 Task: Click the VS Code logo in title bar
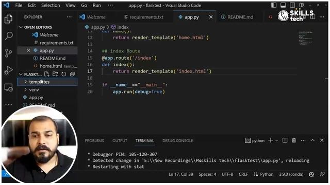pos(7,5)
